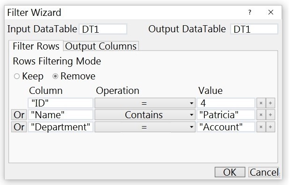The height and width of the screenshot is (185, 290).
Task: Edit the Input DataTable field
Action: pyautogui.click(x=103, y=29)
